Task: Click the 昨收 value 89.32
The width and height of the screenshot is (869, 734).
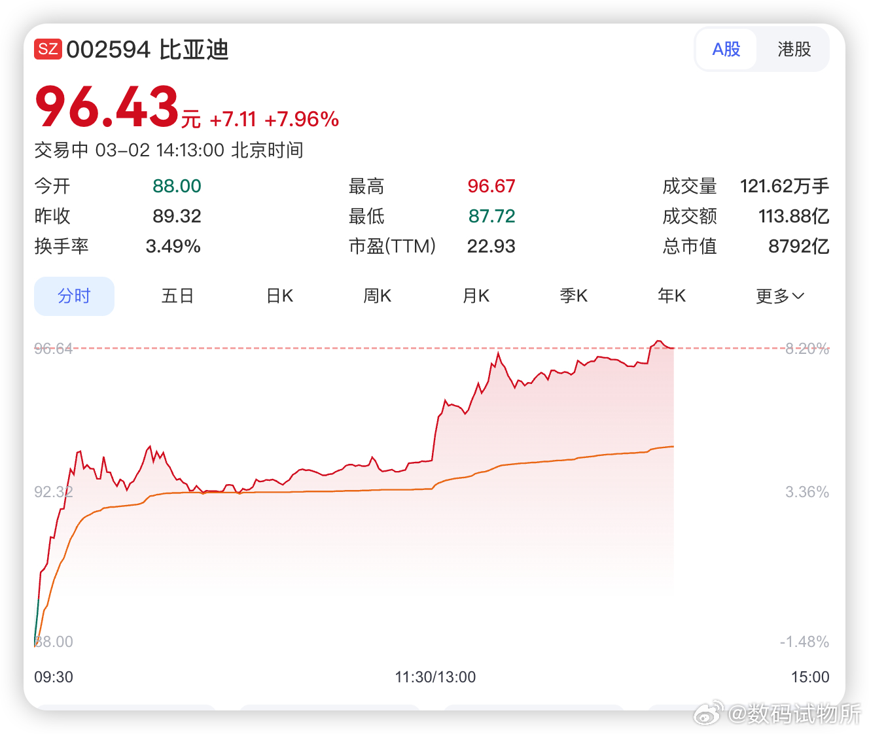Action: tap(177, 217)
